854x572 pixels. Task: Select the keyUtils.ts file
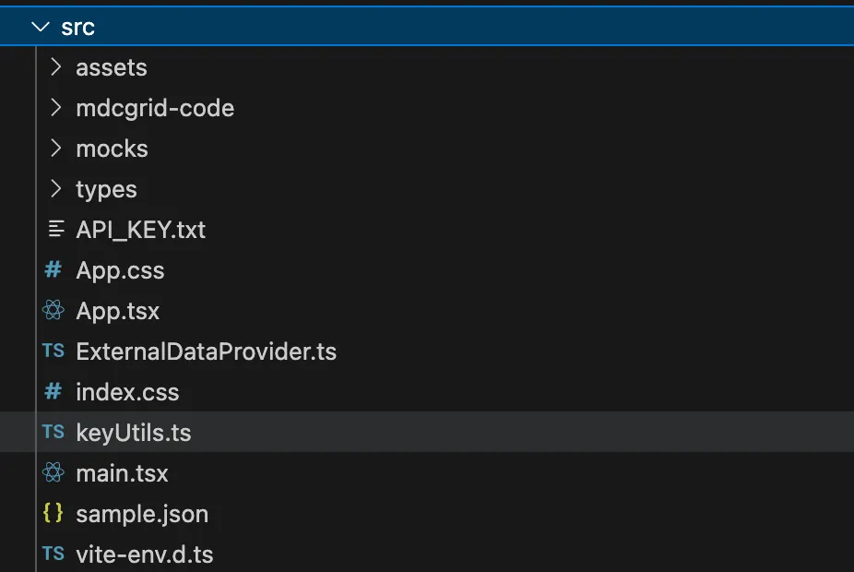133,433
